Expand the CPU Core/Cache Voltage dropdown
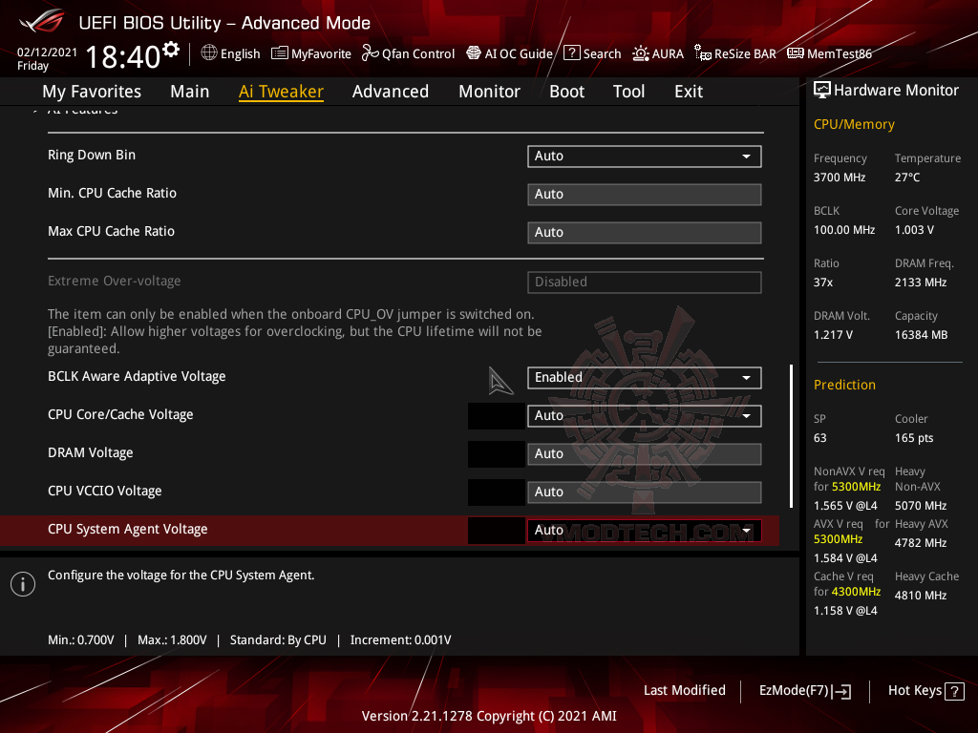Screen dimensions: 978x733 644,415
